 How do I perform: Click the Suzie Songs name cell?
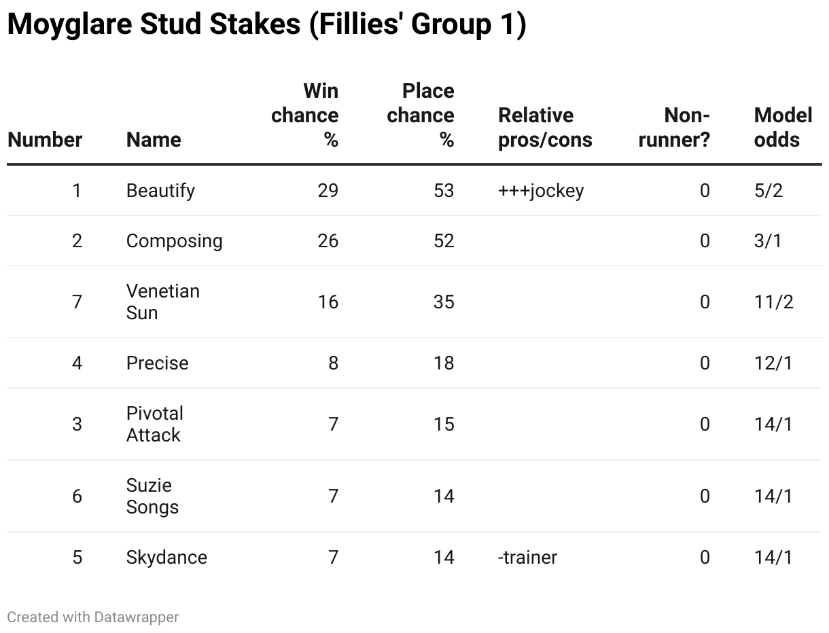153,496
